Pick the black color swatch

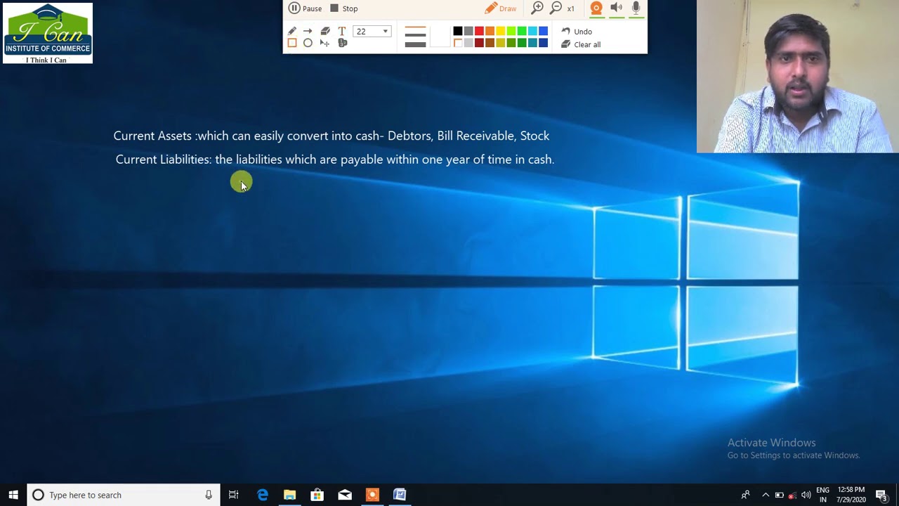458,31
